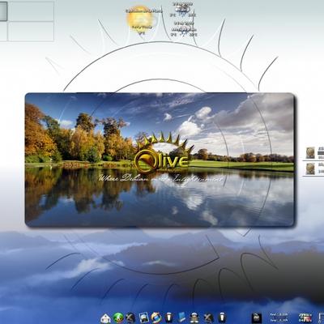324x324 pixels.
Task: Switch to the top-right pager desktop
Action: click(31, 11)
